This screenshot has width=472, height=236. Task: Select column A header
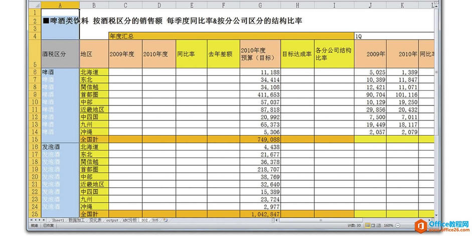(x=60, y=5)
